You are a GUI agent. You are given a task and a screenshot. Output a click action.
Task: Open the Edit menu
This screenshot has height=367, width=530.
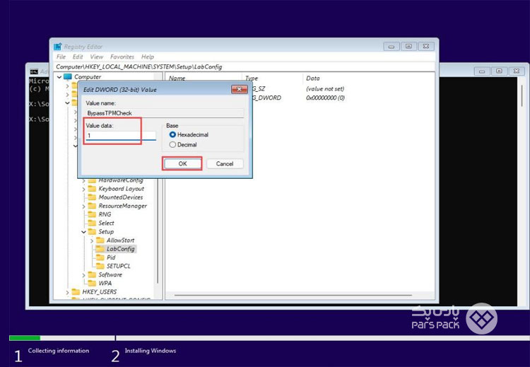click(x=78, y=57)
